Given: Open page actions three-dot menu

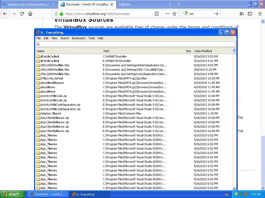Looking at the screenshot, I should click(x=167, y=14).
